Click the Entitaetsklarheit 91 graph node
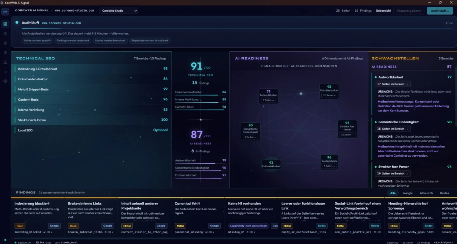Viewport: 457px width, 244px height. coord(271,164)
